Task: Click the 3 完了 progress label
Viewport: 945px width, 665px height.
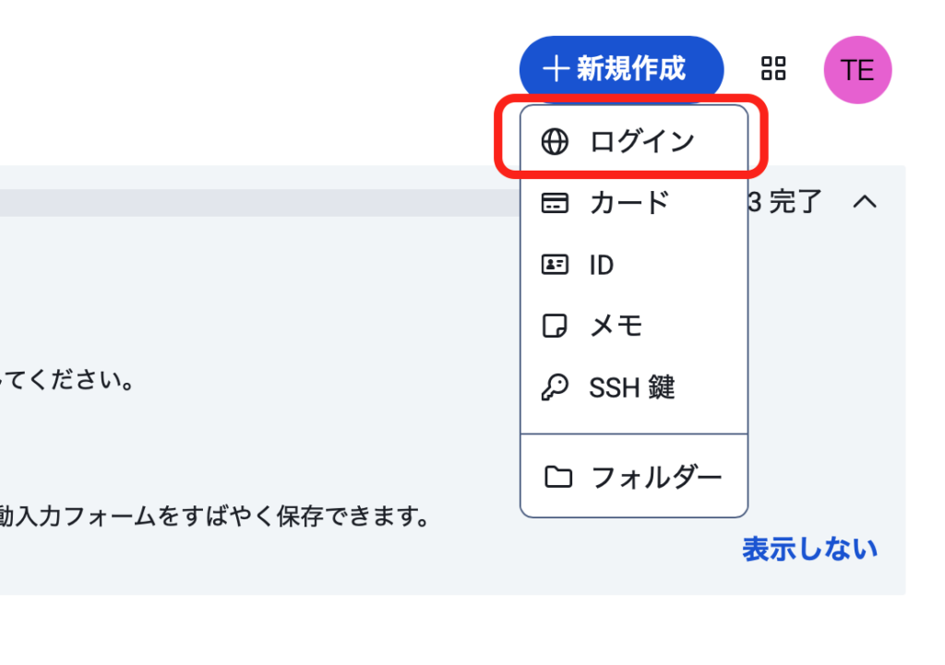Action: pos(785,202)
